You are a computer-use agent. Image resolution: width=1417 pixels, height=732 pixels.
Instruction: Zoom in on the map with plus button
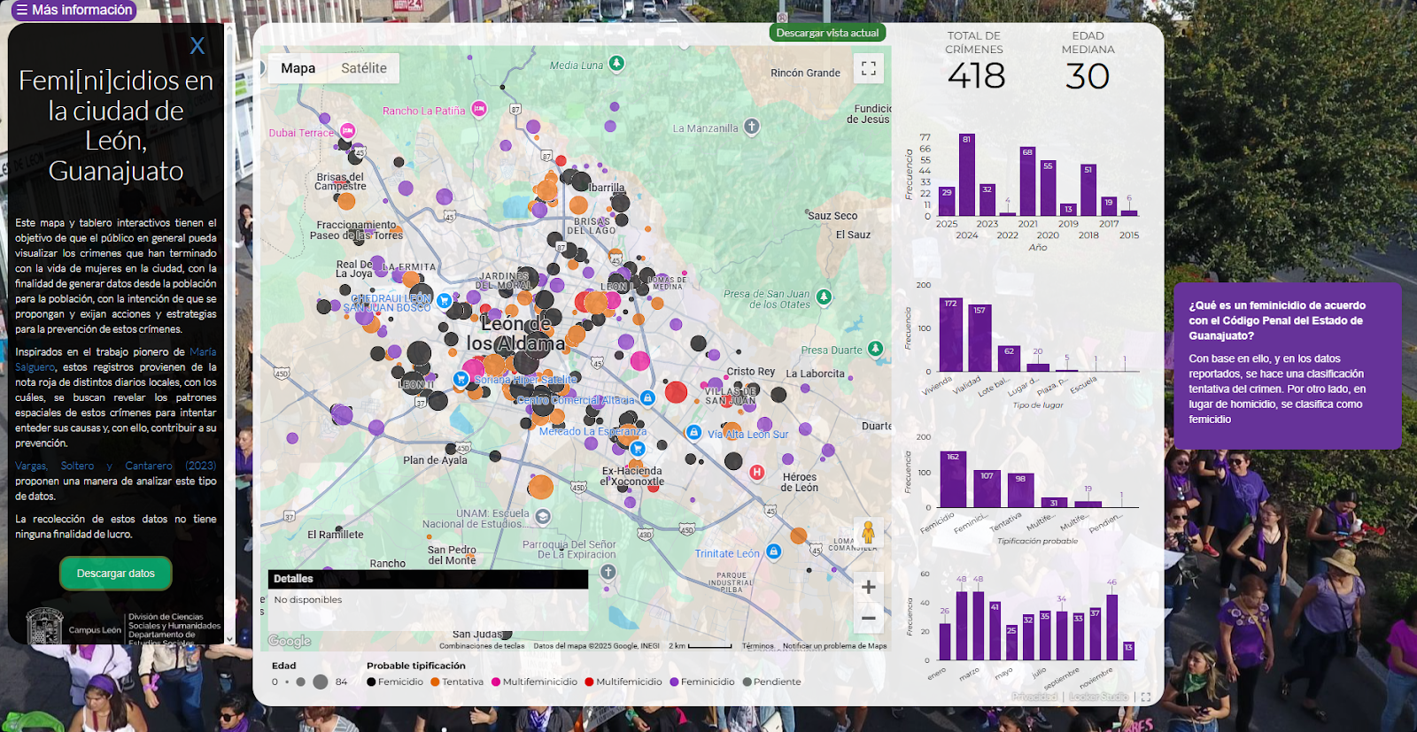pos(869,587)
